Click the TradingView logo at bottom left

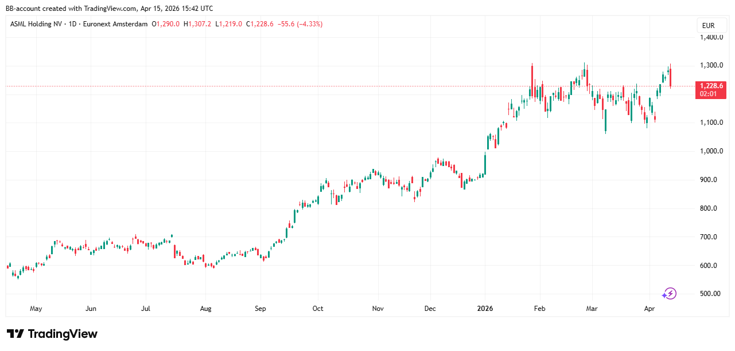pyautogui.click(x=52, y=334)
